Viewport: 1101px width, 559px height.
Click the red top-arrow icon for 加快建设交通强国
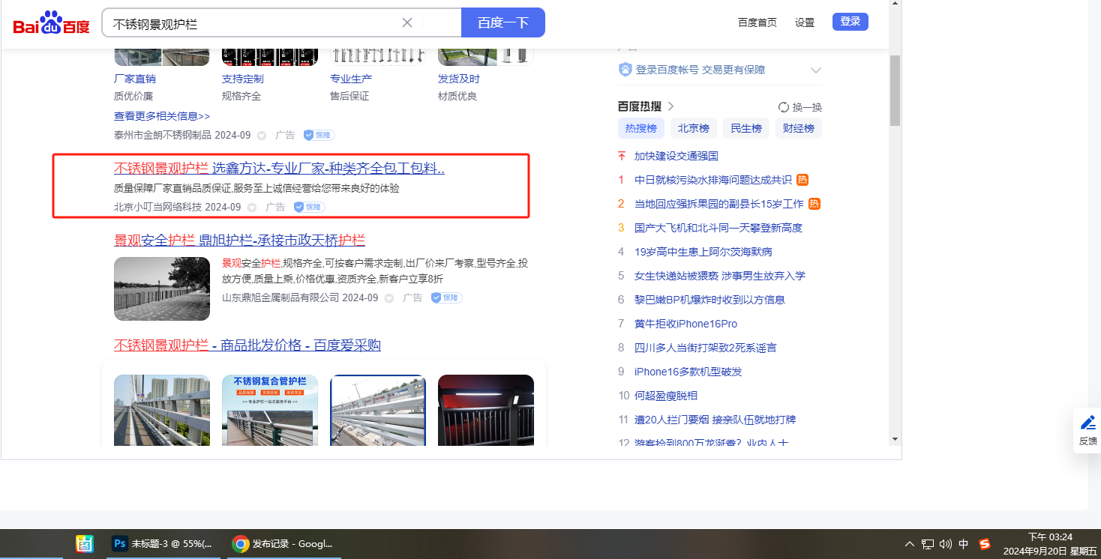621,156
